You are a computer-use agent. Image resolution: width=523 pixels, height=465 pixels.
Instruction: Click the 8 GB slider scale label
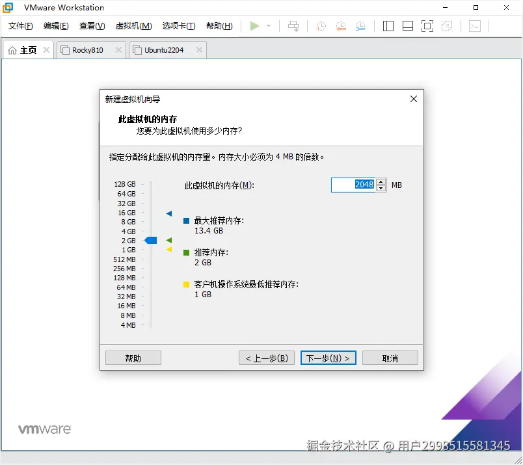pyautogui.click(x=128, y=222)
